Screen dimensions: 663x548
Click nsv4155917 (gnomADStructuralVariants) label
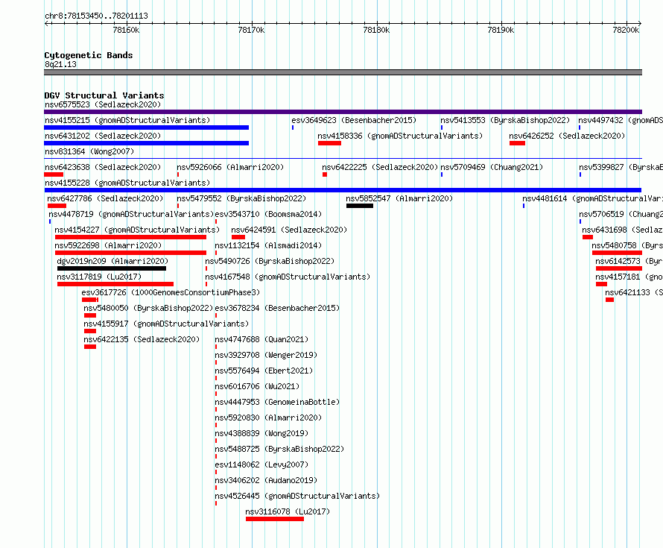pos(165,324)
